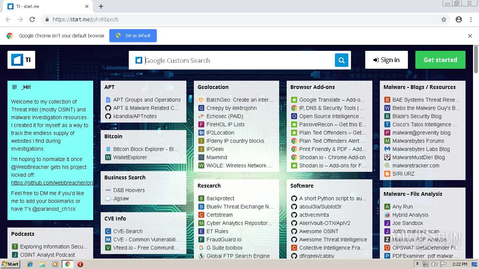Open Vfeed.io Free Community link

coord(146,248)
